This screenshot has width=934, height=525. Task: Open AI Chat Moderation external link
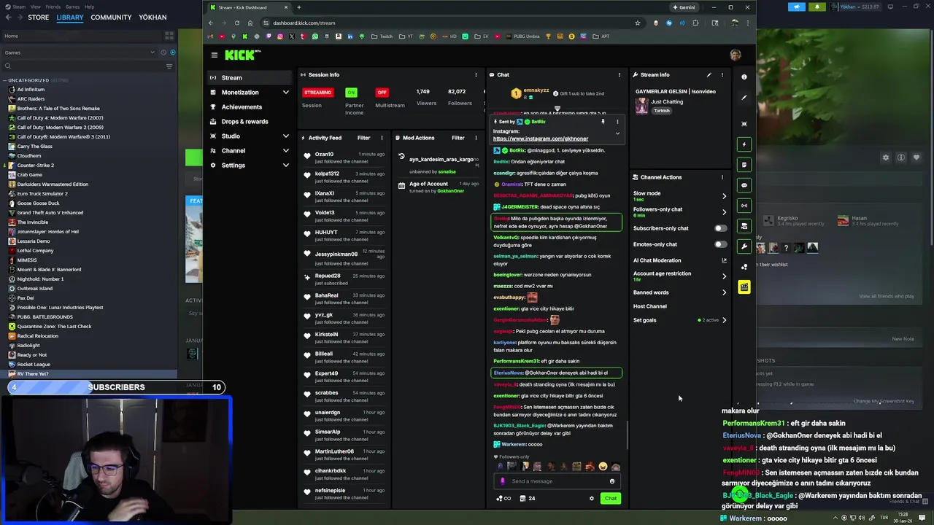point(724,260)
